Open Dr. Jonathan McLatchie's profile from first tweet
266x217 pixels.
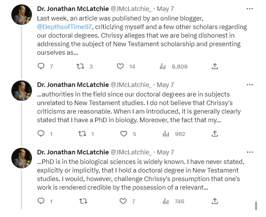tap(73, 9)
